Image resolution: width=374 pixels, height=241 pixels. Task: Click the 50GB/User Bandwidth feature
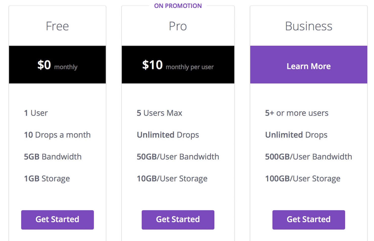click(x=178, y=157)
